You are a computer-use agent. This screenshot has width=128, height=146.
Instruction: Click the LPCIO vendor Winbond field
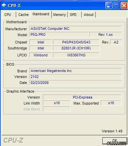(x=41, y=55)
